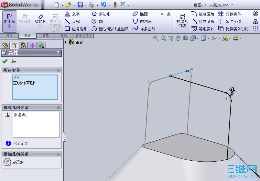The height and width of the screenshot is (181, 260).
Task: Select the Spline (样条曲线) tool
Action: [x=144, y=29]
